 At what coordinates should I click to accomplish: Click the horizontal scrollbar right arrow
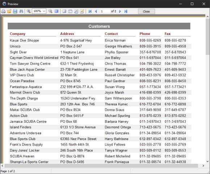(203, 166)
